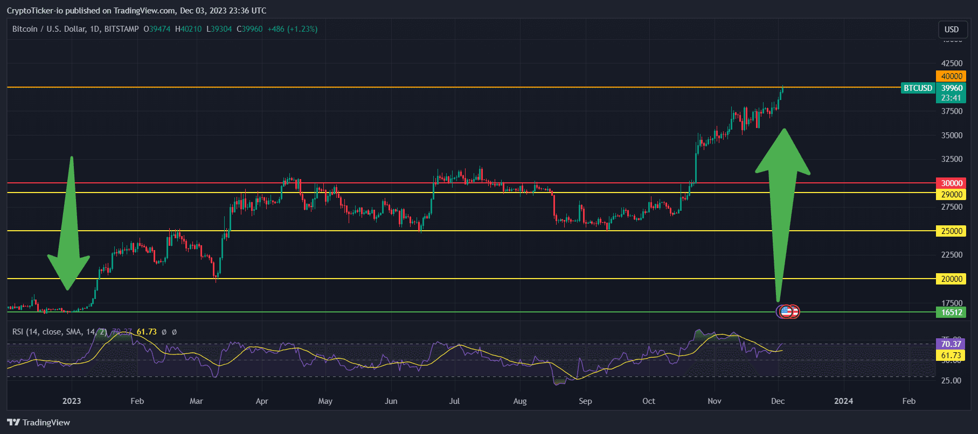Open the USD currency selector
978x434 pixels.
(x=952, y=30)
